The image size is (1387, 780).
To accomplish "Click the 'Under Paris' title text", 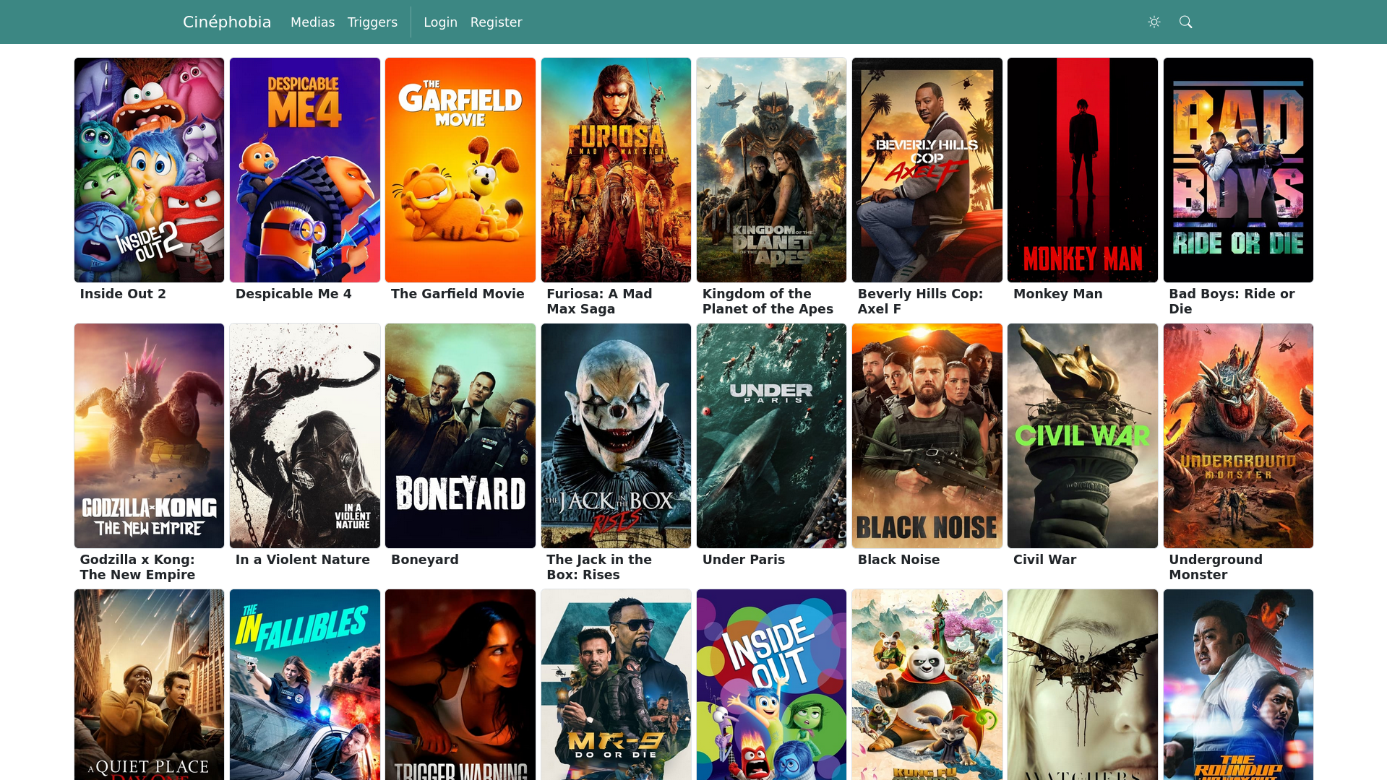I will click(x=744, y=560).
